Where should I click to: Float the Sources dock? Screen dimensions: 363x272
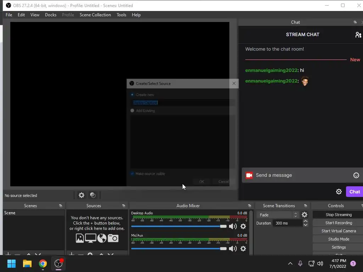124,206
